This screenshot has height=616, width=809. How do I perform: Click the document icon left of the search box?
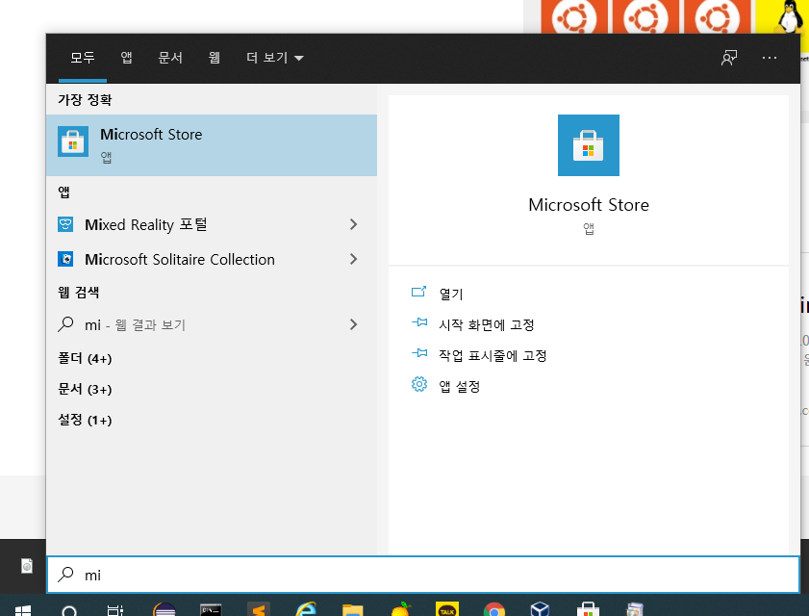[x=27, y=565]
